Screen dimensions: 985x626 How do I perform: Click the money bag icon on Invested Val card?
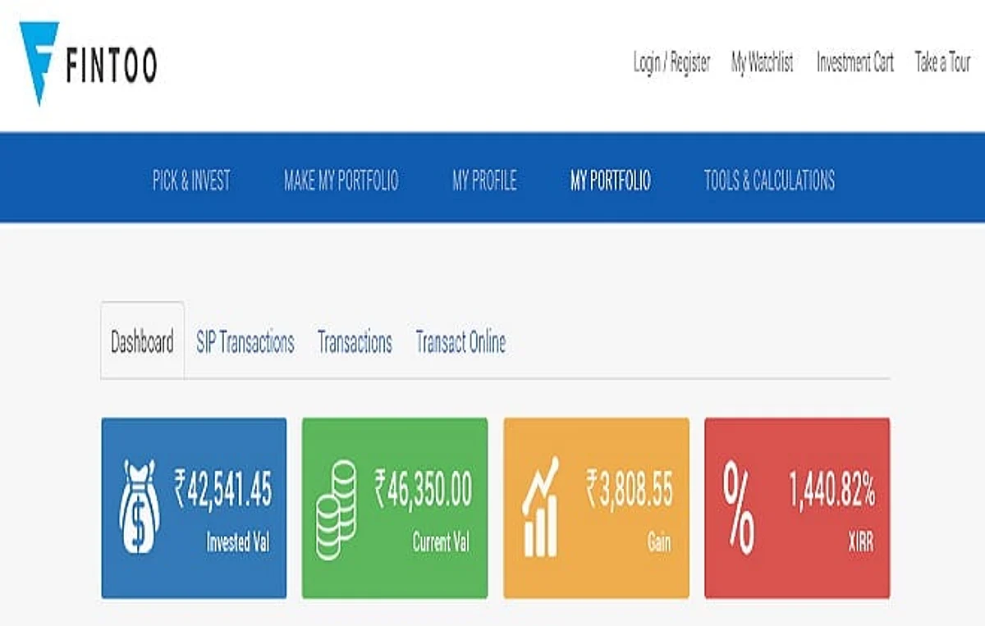point(140,505)
